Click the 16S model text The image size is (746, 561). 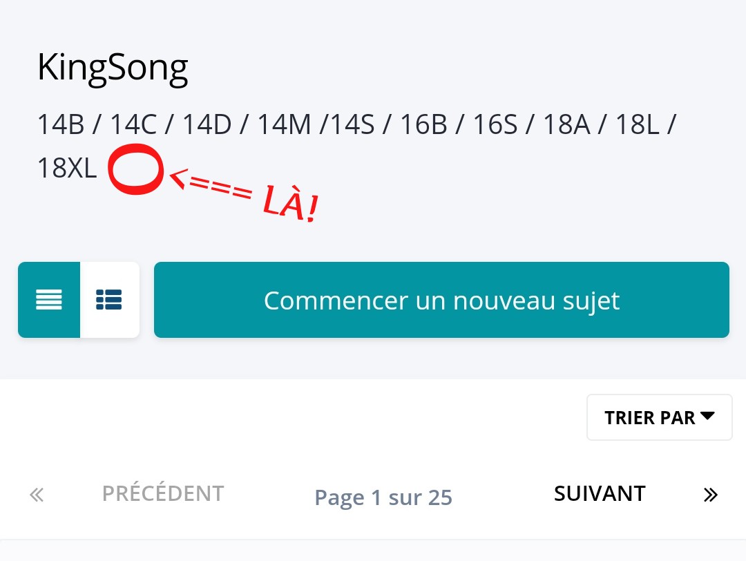coord(495,124)
